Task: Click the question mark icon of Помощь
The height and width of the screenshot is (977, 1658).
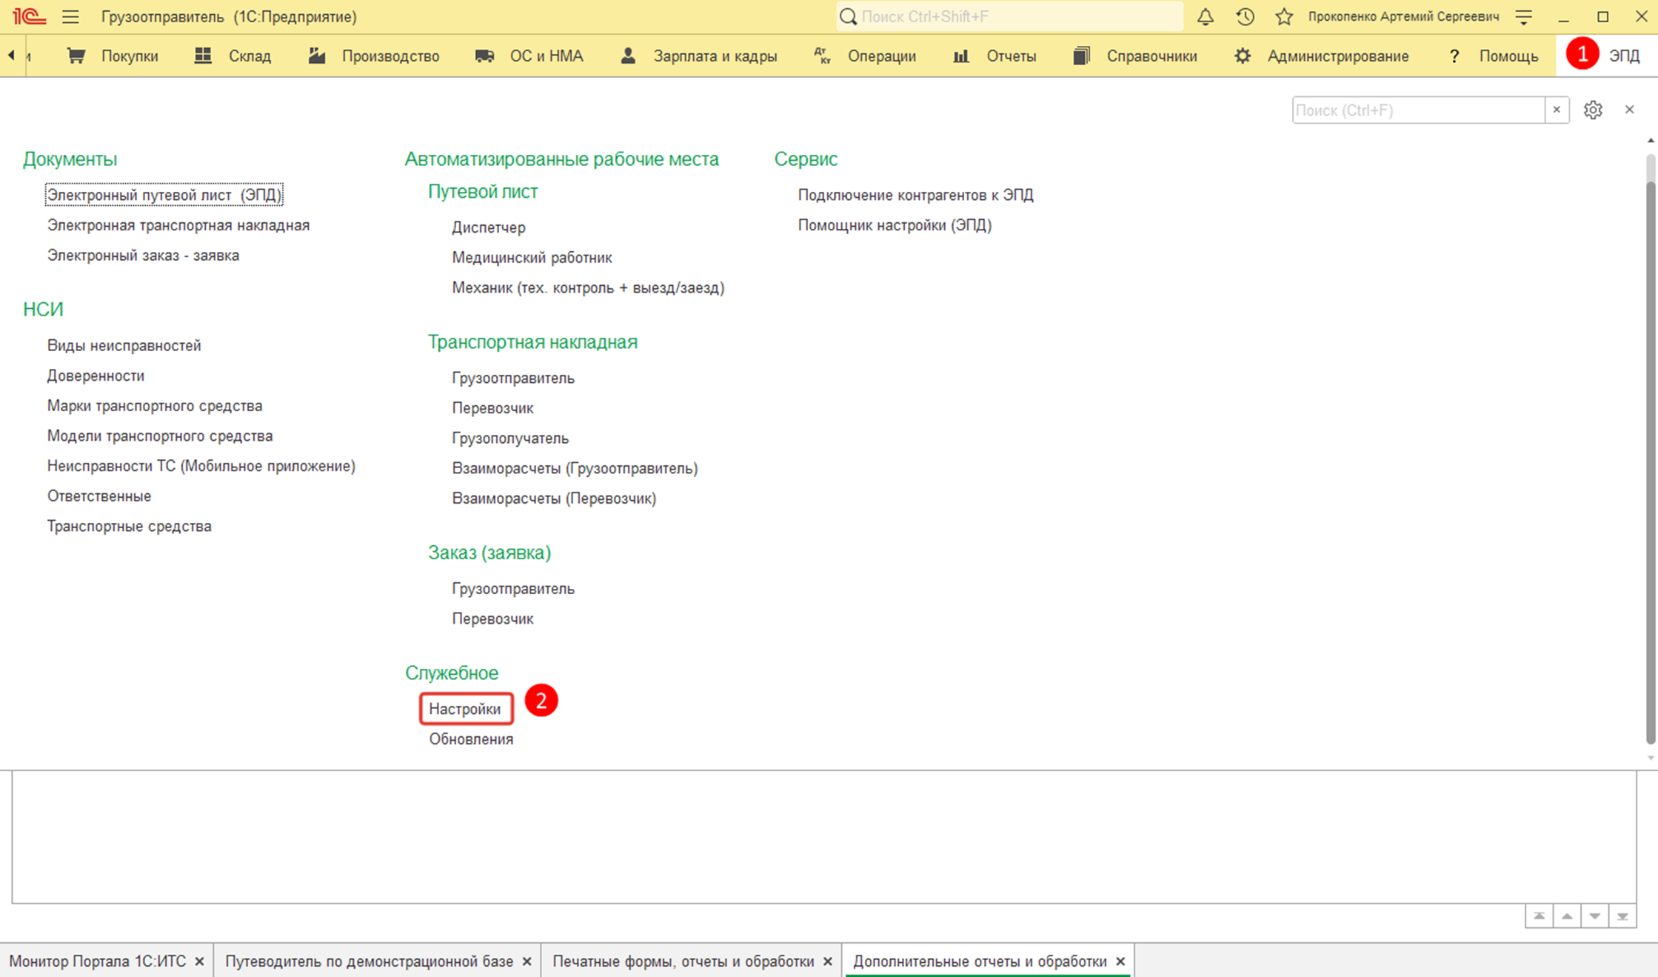Action: click(x=1454, y=56)
